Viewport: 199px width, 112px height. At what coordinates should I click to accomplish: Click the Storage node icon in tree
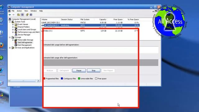click(x=13, y=37)
